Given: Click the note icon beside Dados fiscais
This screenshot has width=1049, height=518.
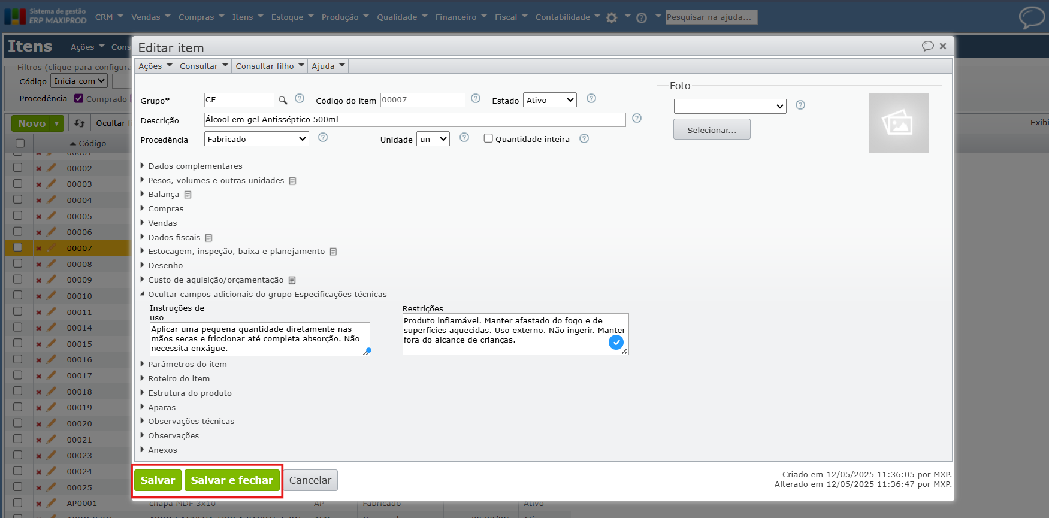Looking at the screenshot, I should tap(209, 238).
